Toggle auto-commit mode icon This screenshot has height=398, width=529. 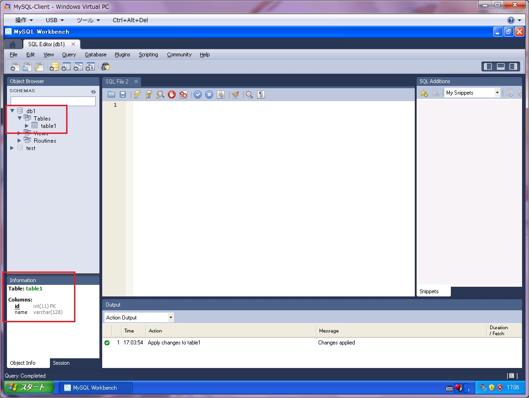tap(221, 95)
